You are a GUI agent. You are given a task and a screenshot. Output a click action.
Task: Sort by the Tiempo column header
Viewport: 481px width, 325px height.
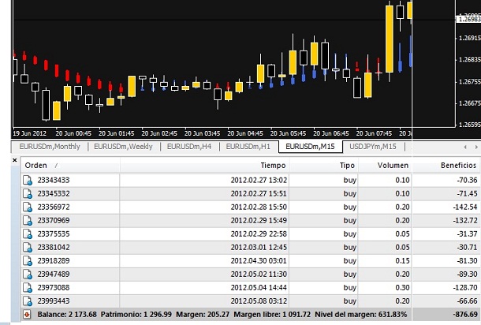point(273,165)
